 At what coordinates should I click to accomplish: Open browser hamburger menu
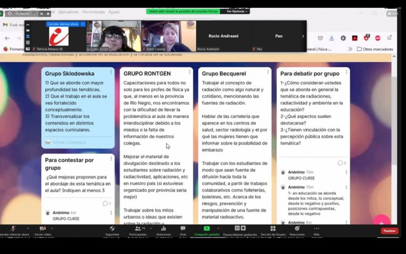click(x=389, y=38)
